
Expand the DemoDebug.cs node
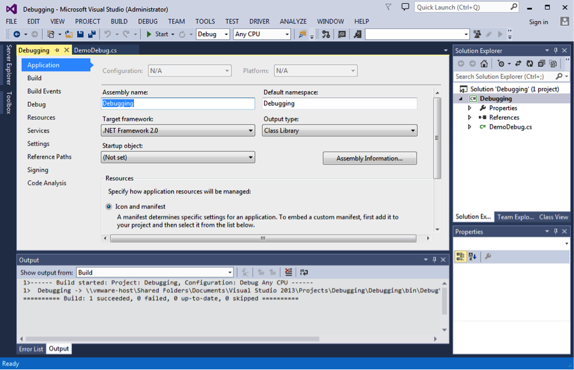coord(469,127)
